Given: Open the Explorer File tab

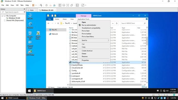Looking at the screenshot, I should 50,19.
